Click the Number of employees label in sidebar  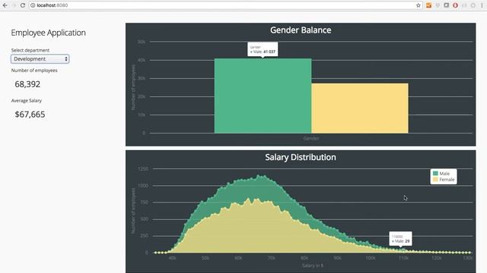[x=34, y=71]
